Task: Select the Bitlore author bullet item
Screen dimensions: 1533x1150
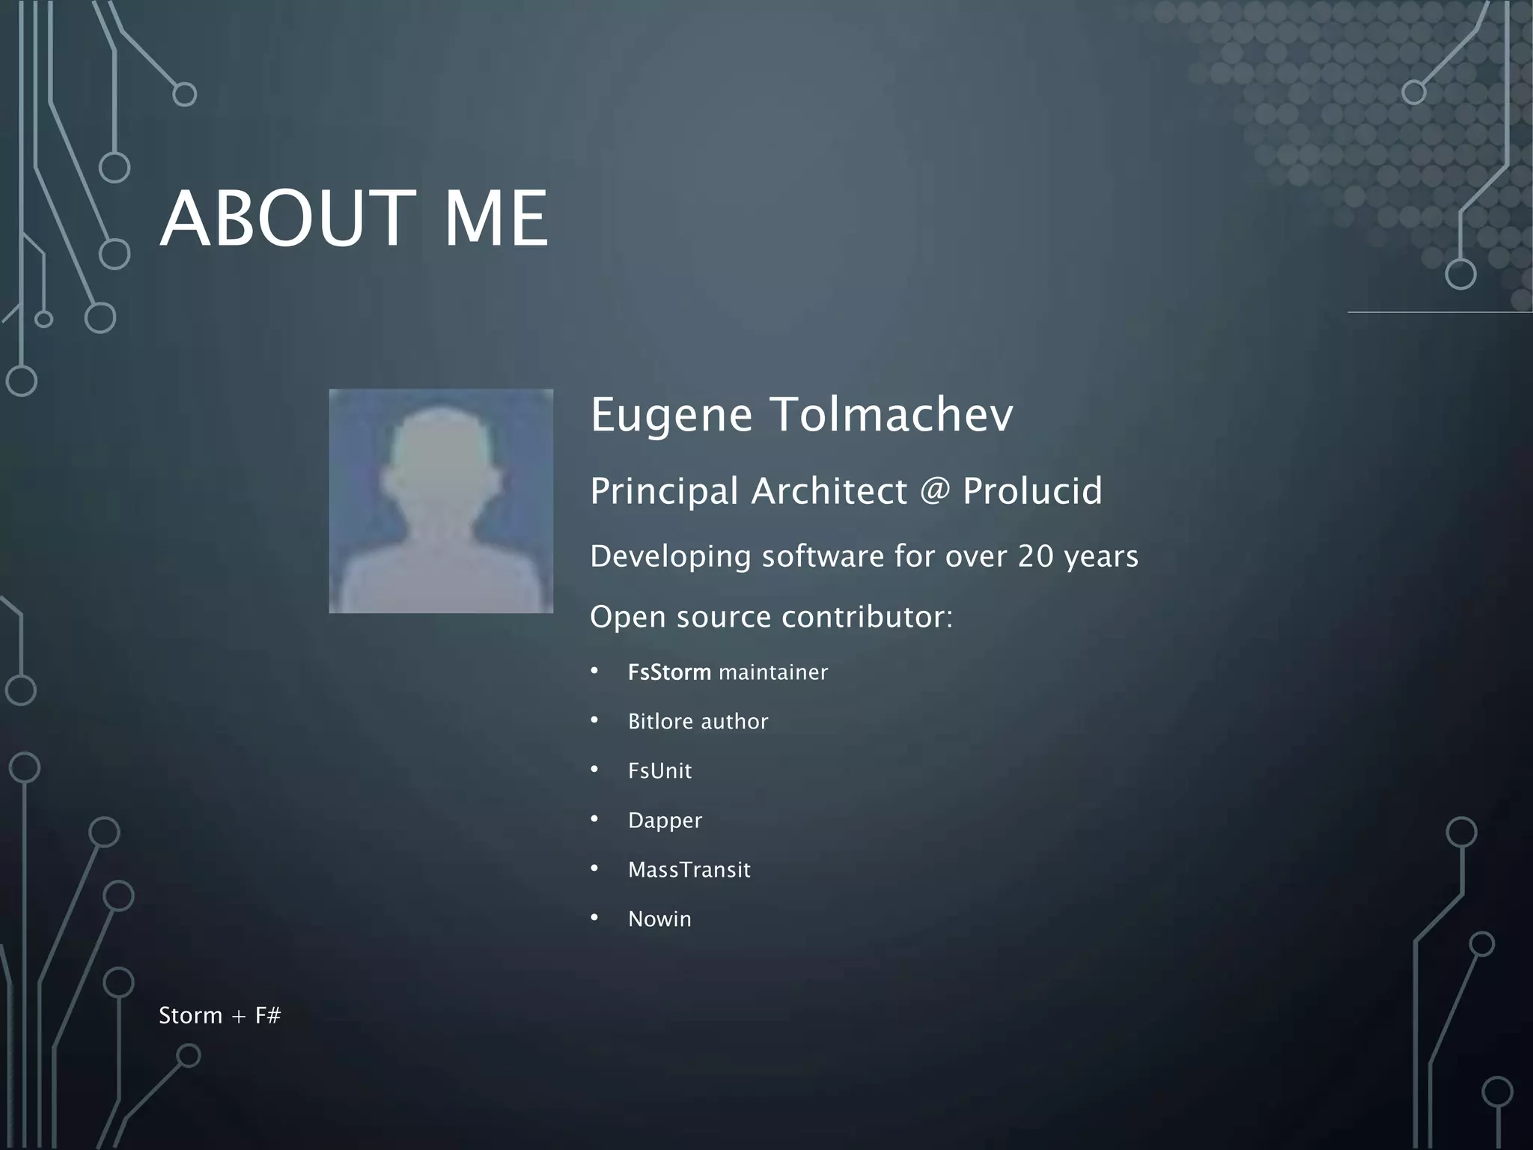Action: [698, 722]
